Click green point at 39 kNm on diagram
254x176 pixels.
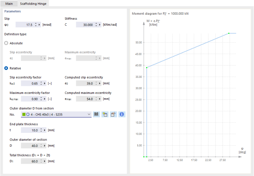[147, 68]
